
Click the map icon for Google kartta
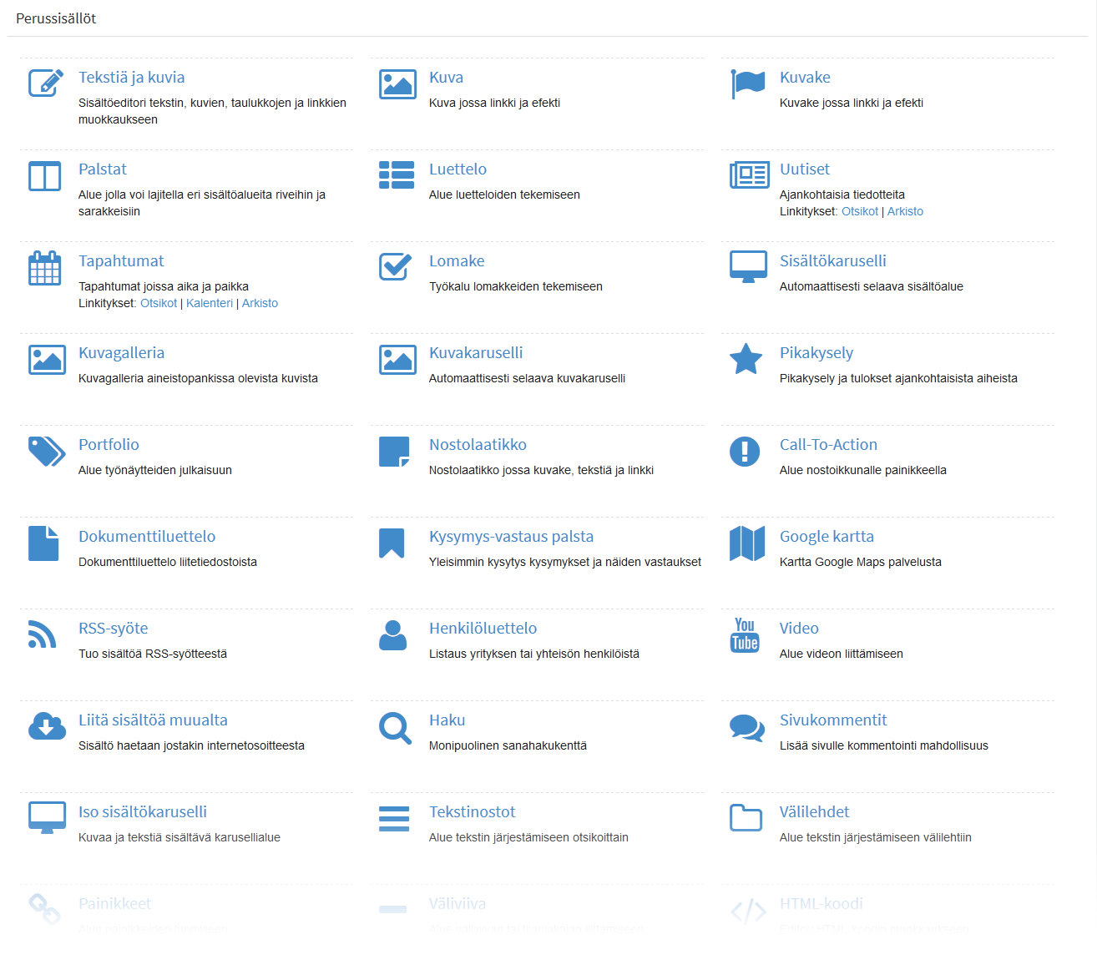pos(746,543)
